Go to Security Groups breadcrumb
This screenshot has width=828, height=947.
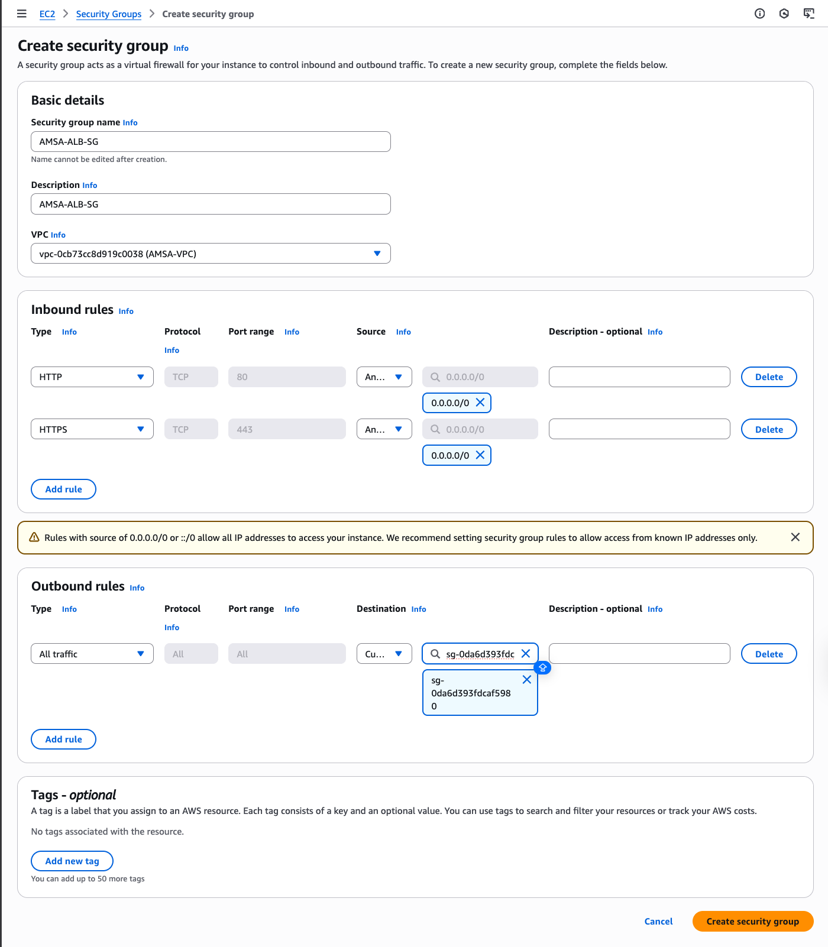(x=109, y=14)
